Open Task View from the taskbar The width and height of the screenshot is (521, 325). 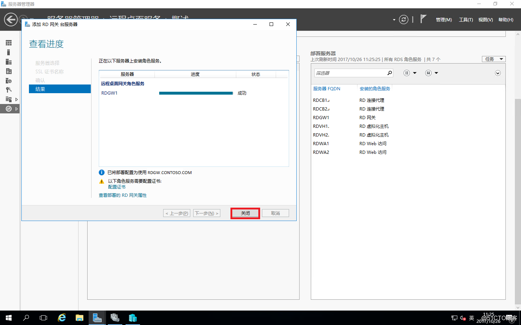point(43,318)
